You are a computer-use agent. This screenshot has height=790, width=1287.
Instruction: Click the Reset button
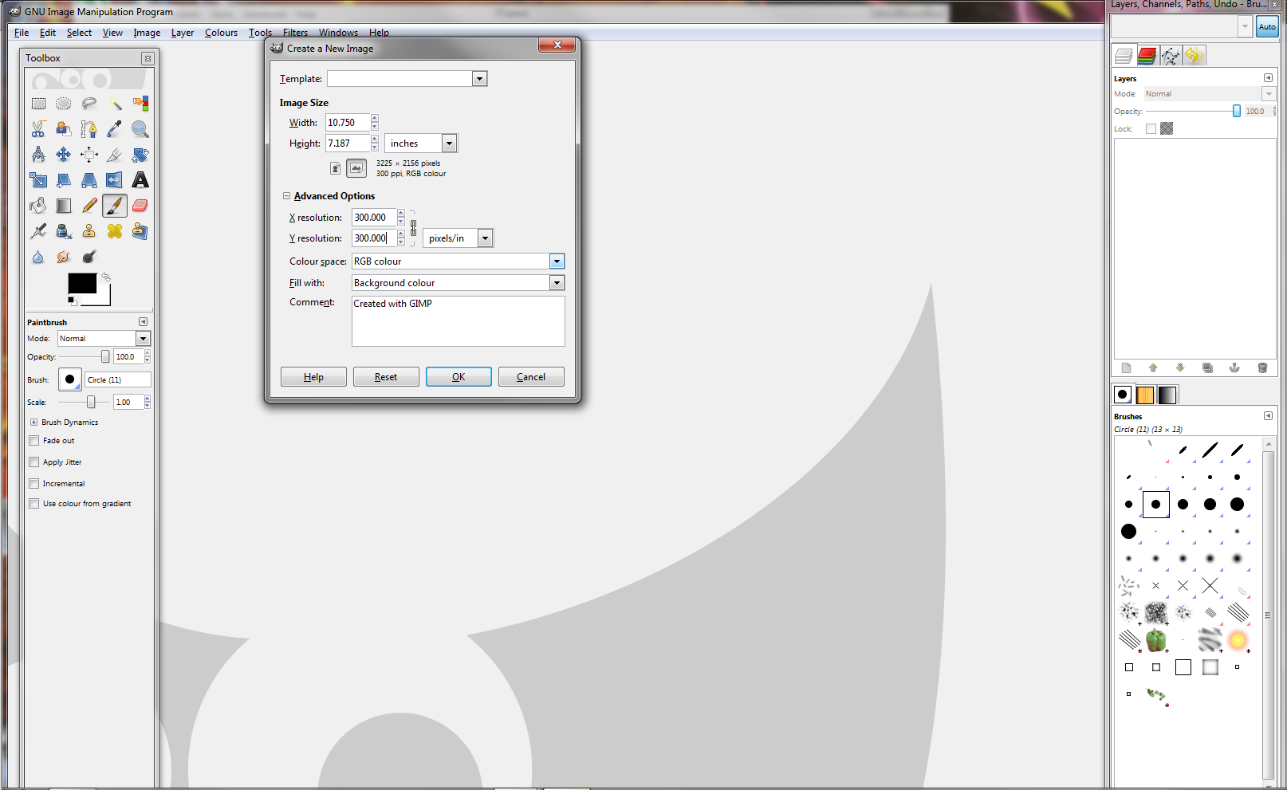click(x=386, y=377)
